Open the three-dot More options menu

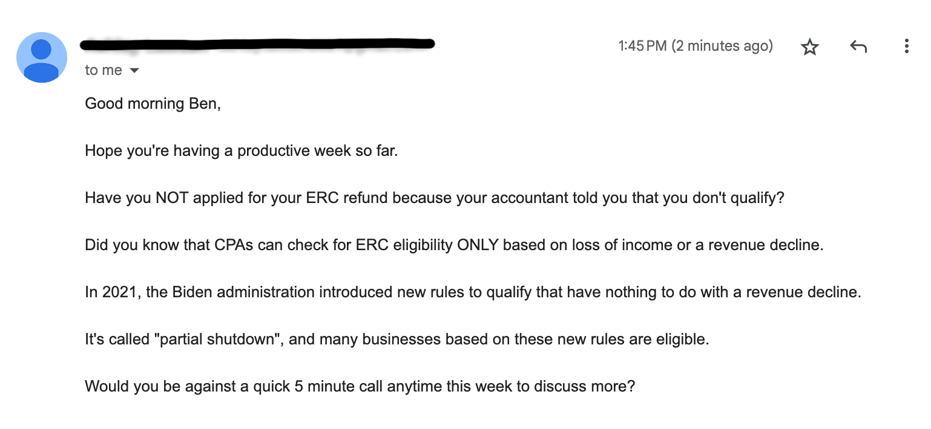tap(906, 47)
